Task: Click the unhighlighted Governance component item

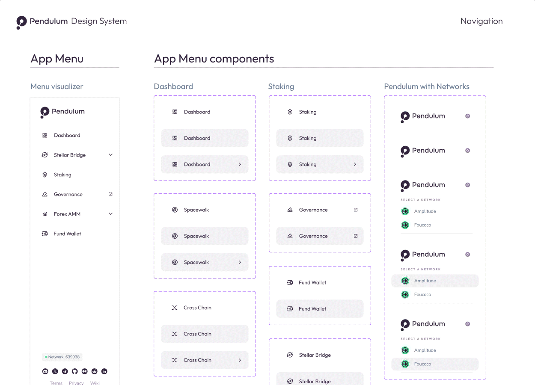Action: [320, 210]
